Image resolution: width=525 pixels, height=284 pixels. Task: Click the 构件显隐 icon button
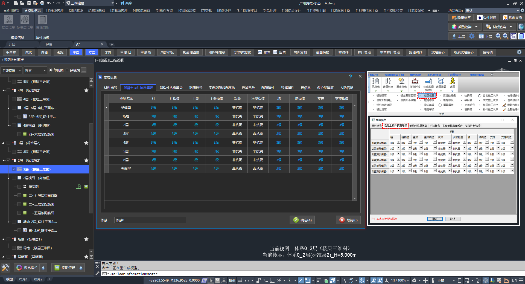tap(487, 18)
